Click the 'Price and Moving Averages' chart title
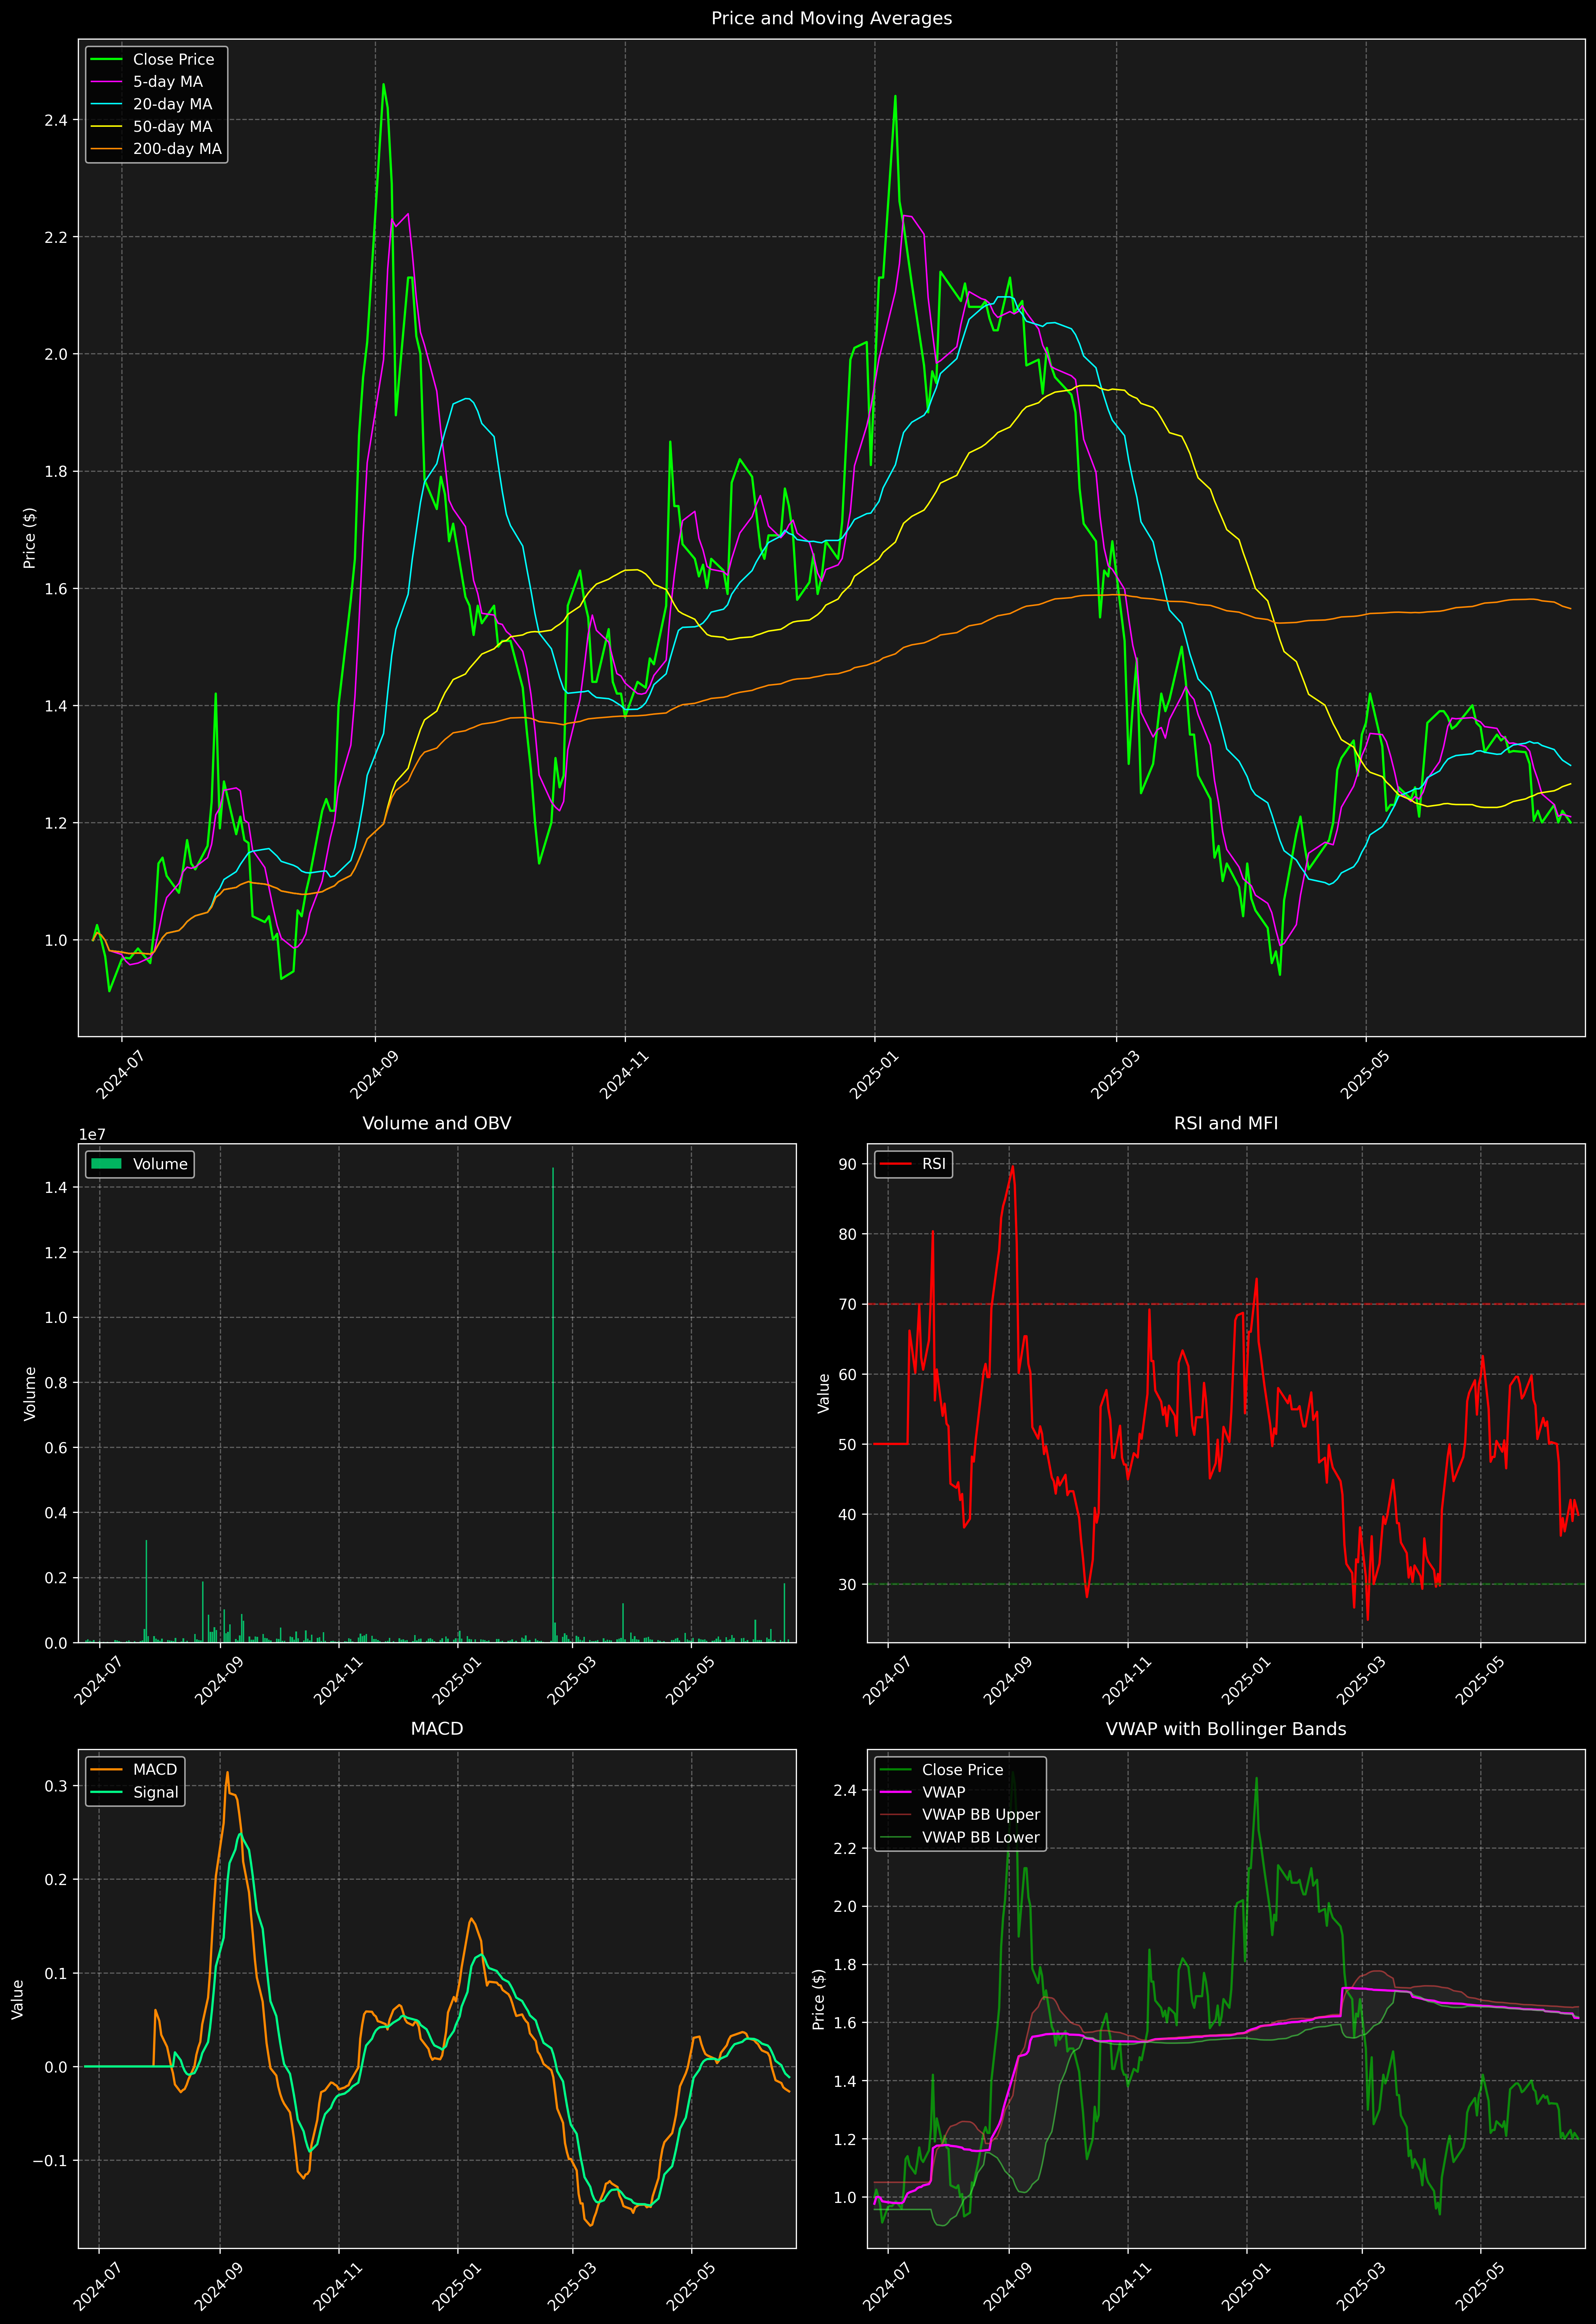Screen dimensions: 1596x2324 point(831,18)
